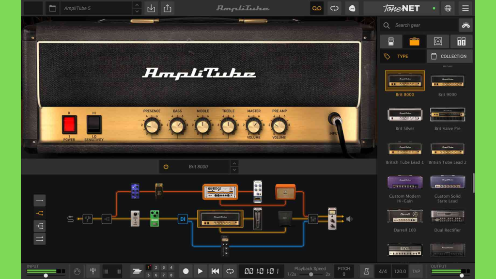Select single serial chain routing
This screenshot has height=279, width=496.
(40, 201)
